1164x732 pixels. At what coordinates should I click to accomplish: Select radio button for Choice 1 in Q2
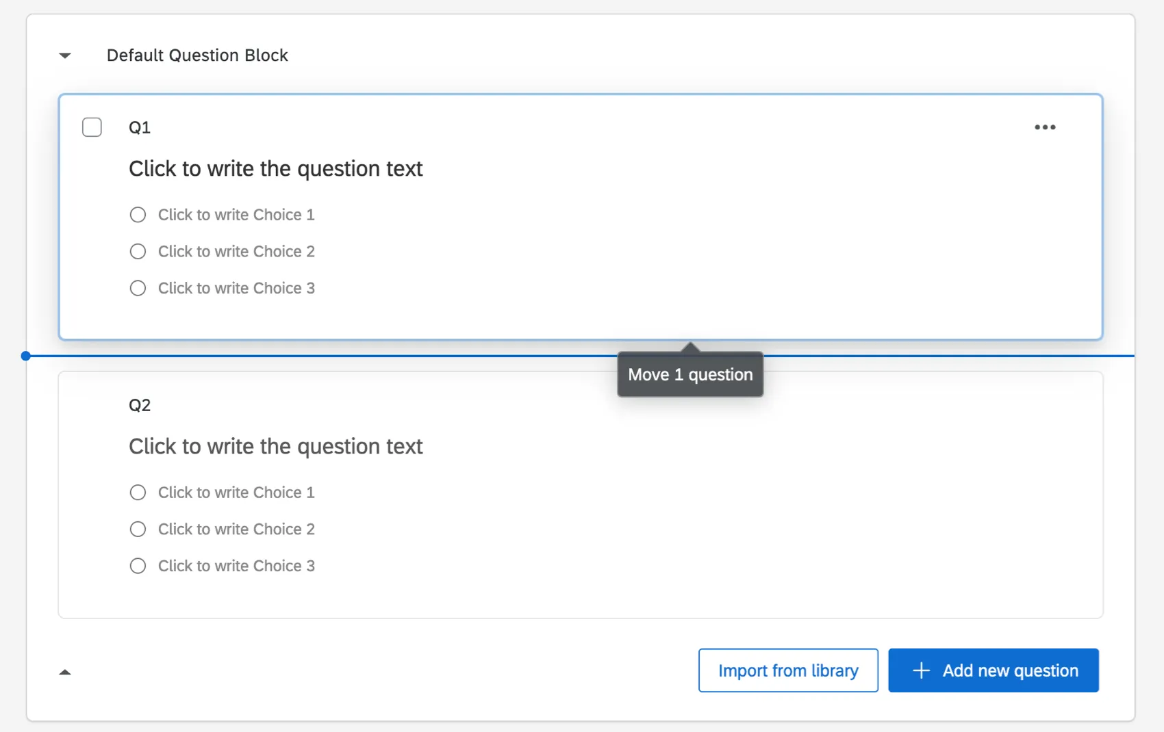138,492
